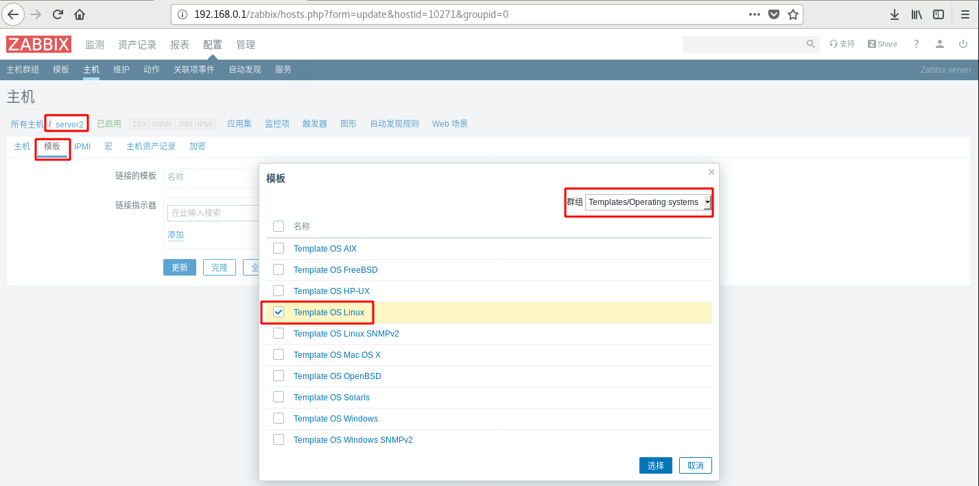
Task: Click the 添加 link
Action: tap(176, 235)
